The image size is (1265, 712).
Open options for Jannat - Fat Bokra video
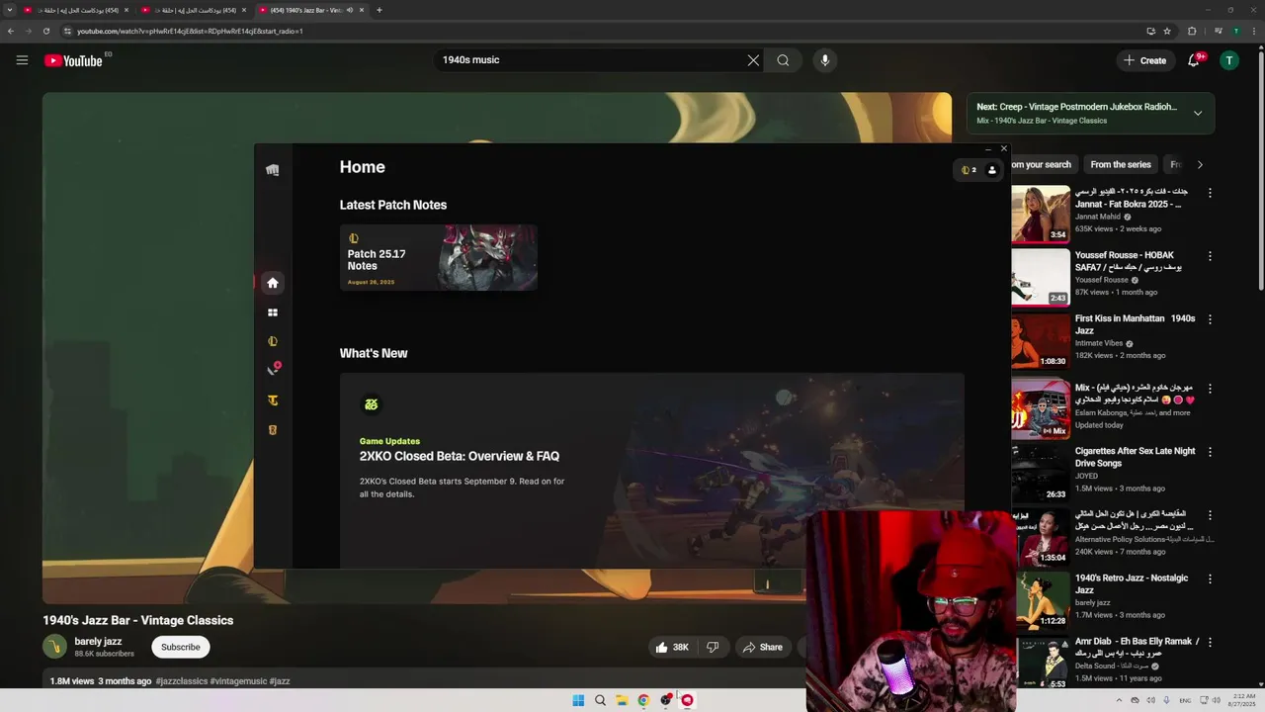click(x=1210, y=193)
